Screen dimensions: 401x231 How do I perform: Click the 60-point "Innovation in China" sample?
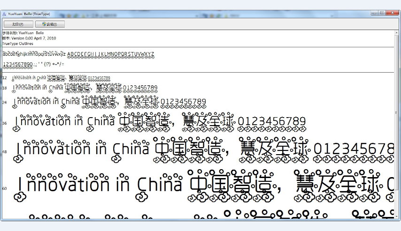click(x=98, y=187)
